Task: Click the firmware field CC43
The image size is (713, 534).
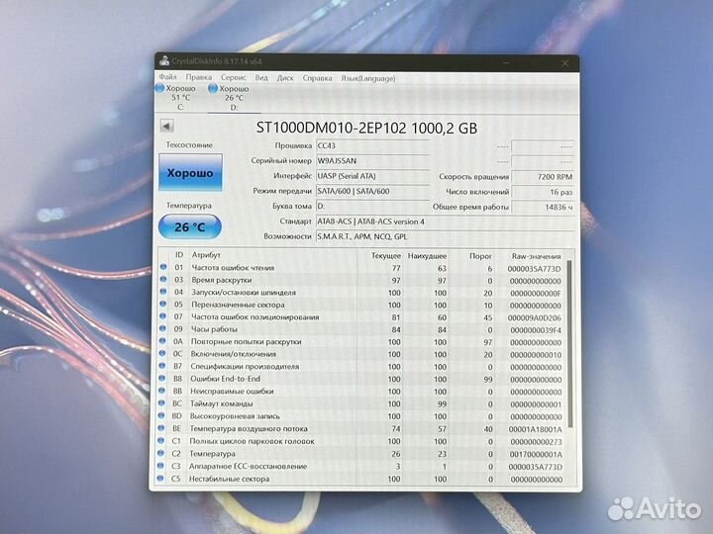Action: coord(373,145)
